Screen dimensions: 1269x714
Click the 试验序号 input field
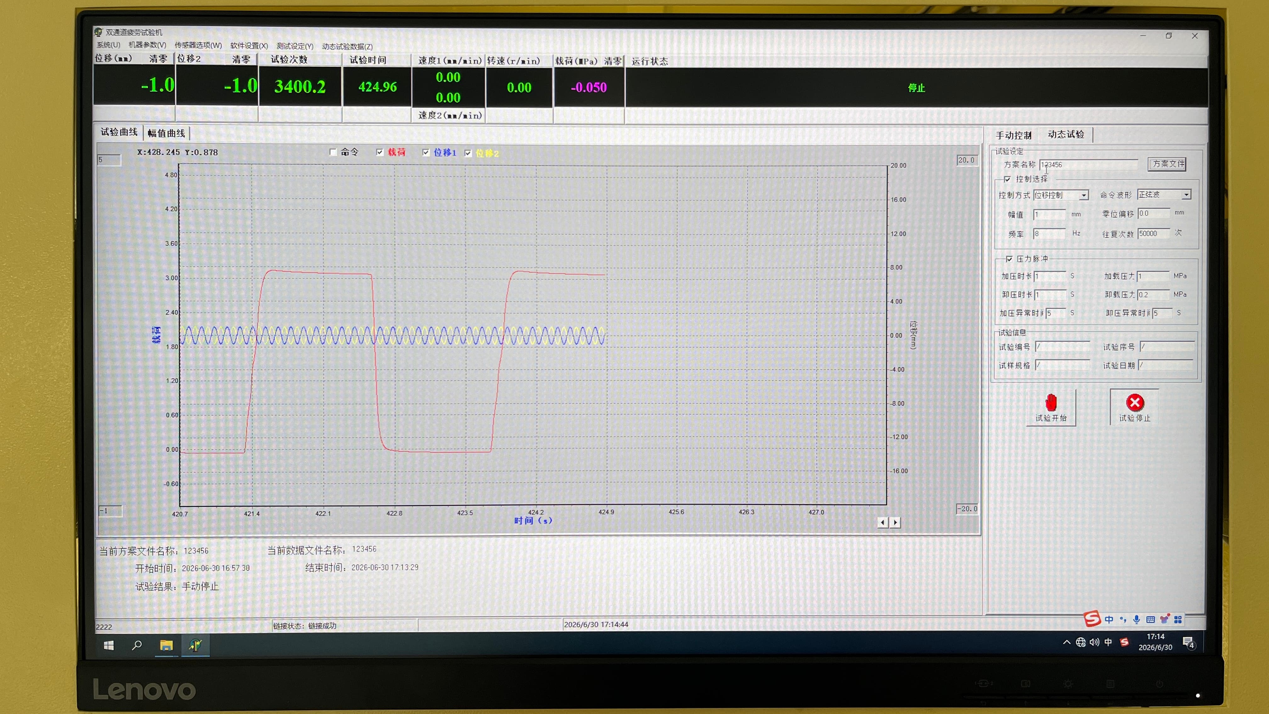click(1167, 347)
